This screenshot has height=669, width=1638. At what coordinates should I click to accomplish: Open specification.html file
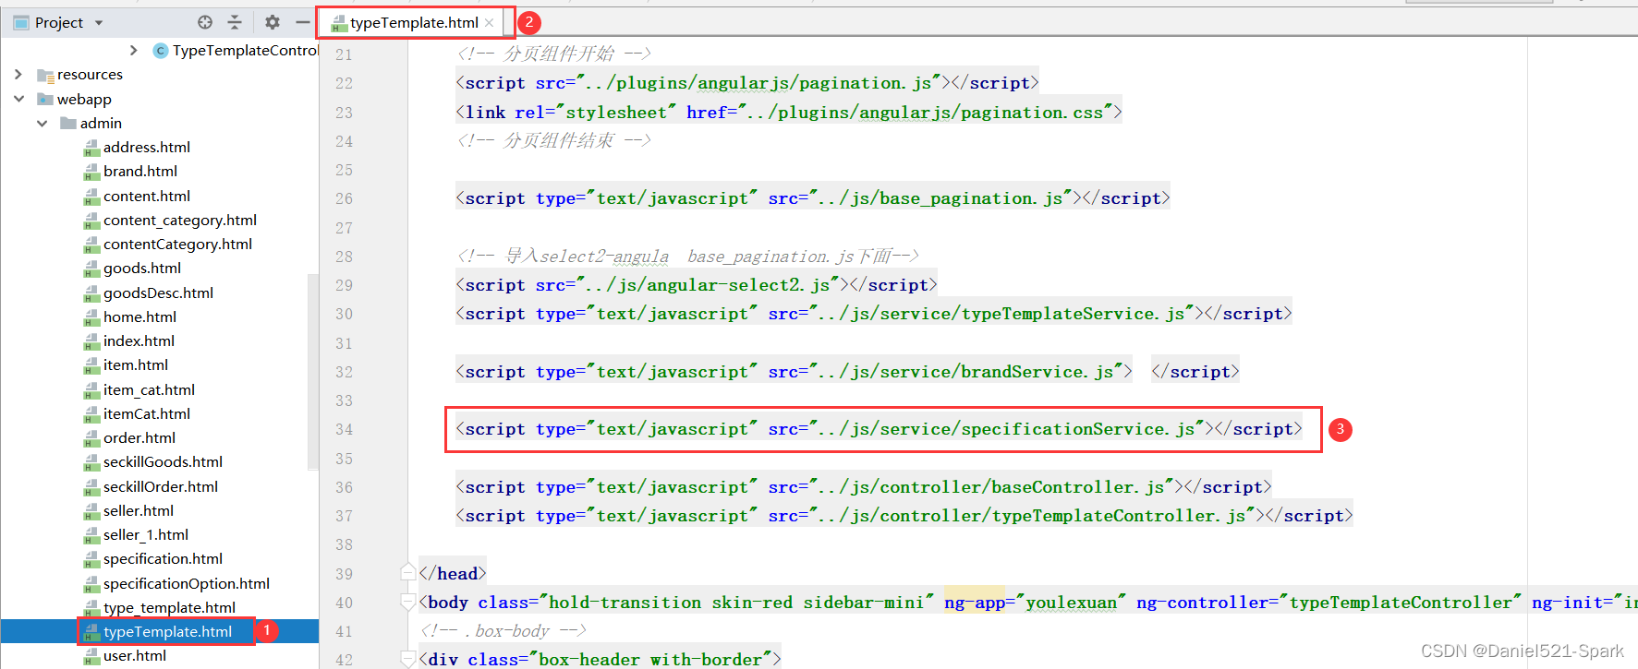tap(163, 558)
